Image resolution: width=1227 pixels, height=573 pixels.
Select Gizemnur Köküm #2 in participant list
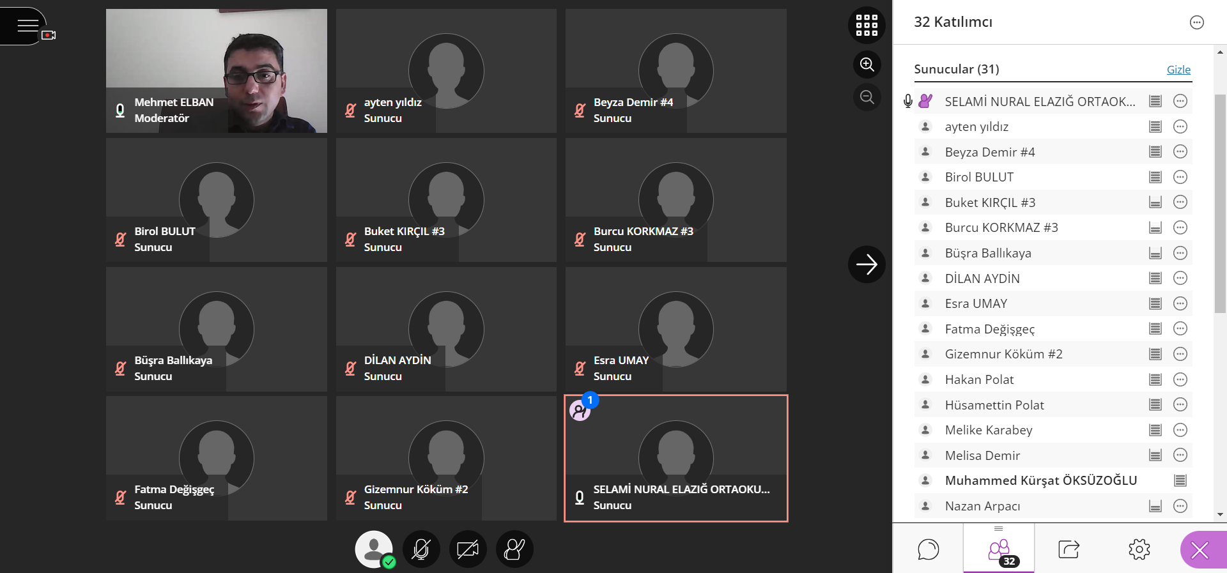point(1053,354)
